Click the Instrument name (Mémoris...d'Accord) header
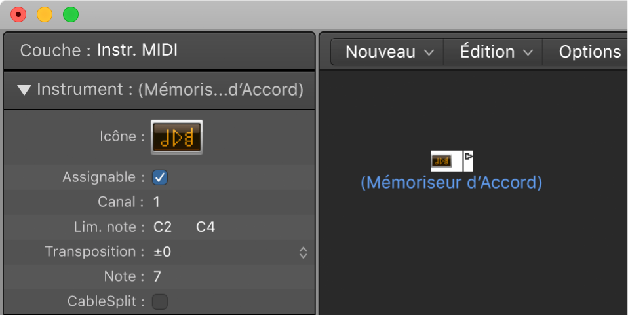628x315 pixels. click(220, 90)
